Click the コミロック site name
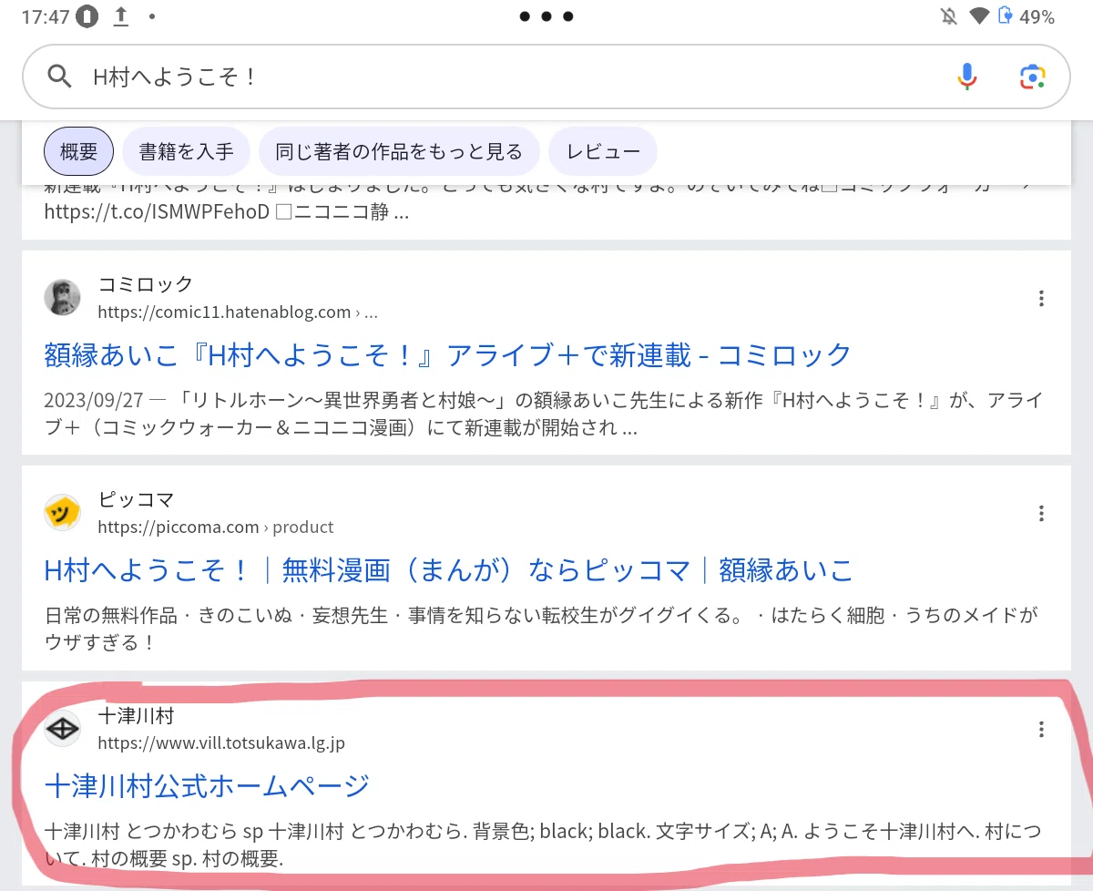The image size is (1093, 891). [x=146, y=284]
